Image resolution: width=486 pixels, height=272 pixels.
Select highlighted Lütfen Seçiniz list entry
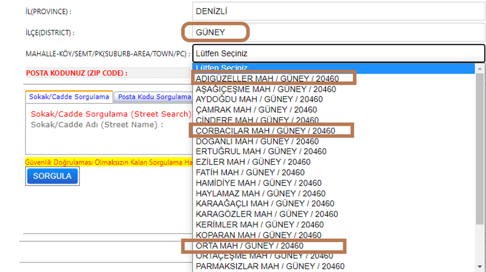(333, 68)
